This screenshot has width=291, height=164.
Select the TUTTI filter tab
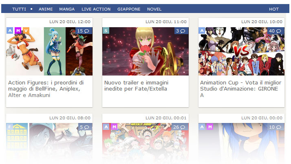[x=19, y=9]
